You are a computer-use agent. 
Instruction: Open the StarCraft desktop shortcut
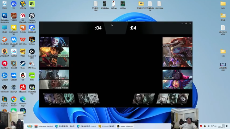(x=14, y=89)
